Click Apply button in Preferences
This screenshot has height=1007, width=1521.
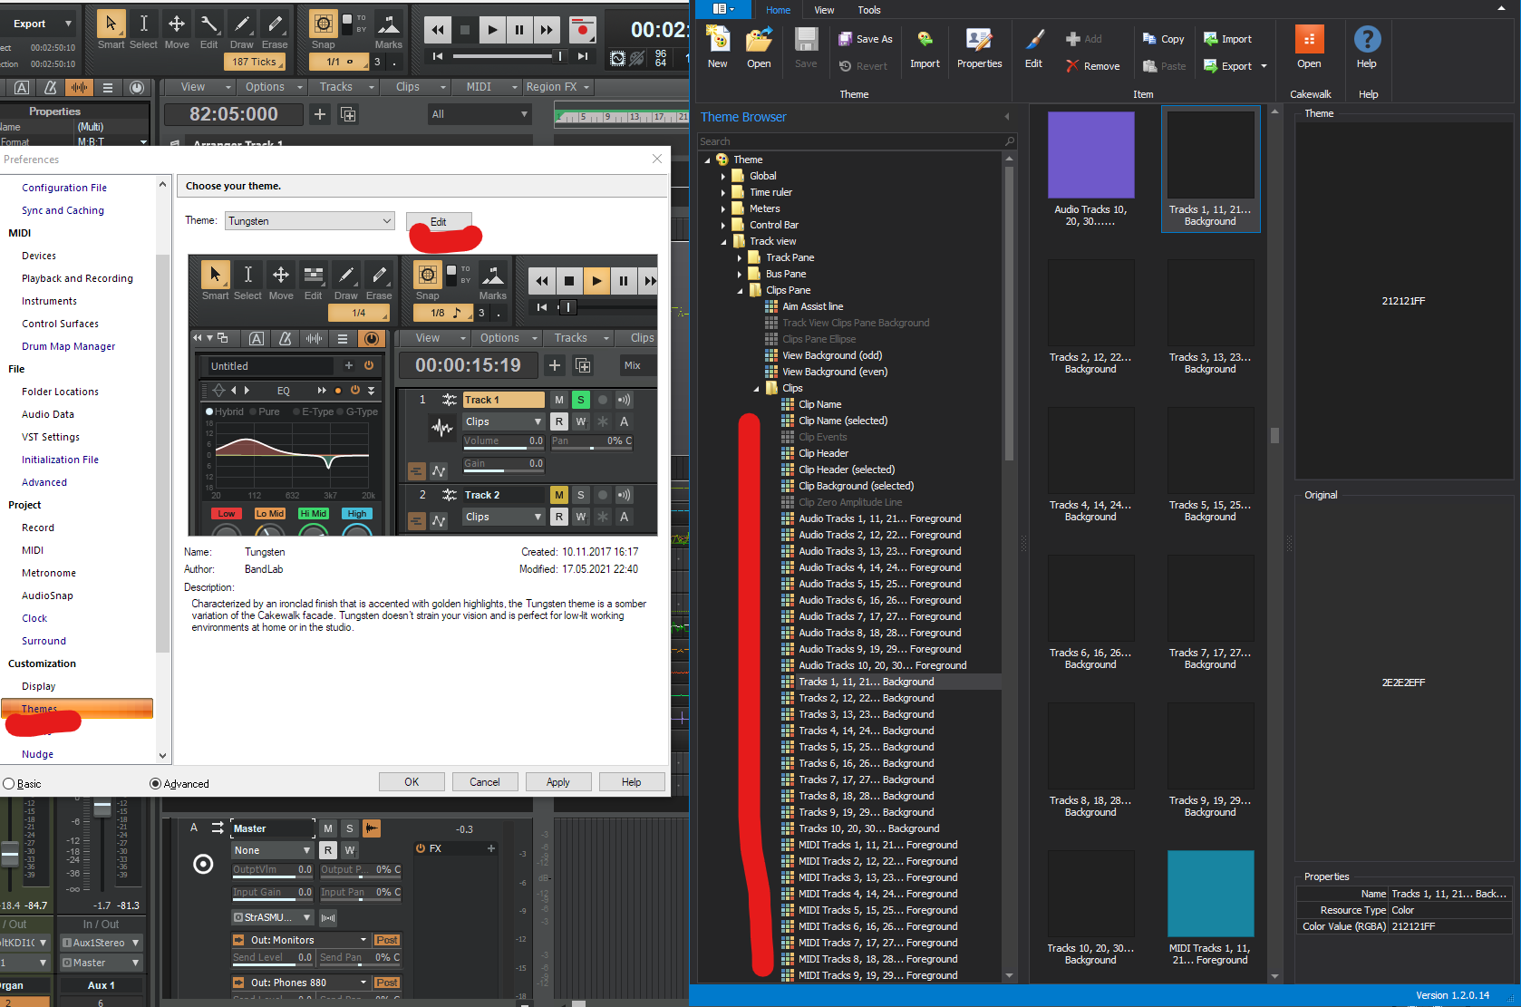point(558,782)
